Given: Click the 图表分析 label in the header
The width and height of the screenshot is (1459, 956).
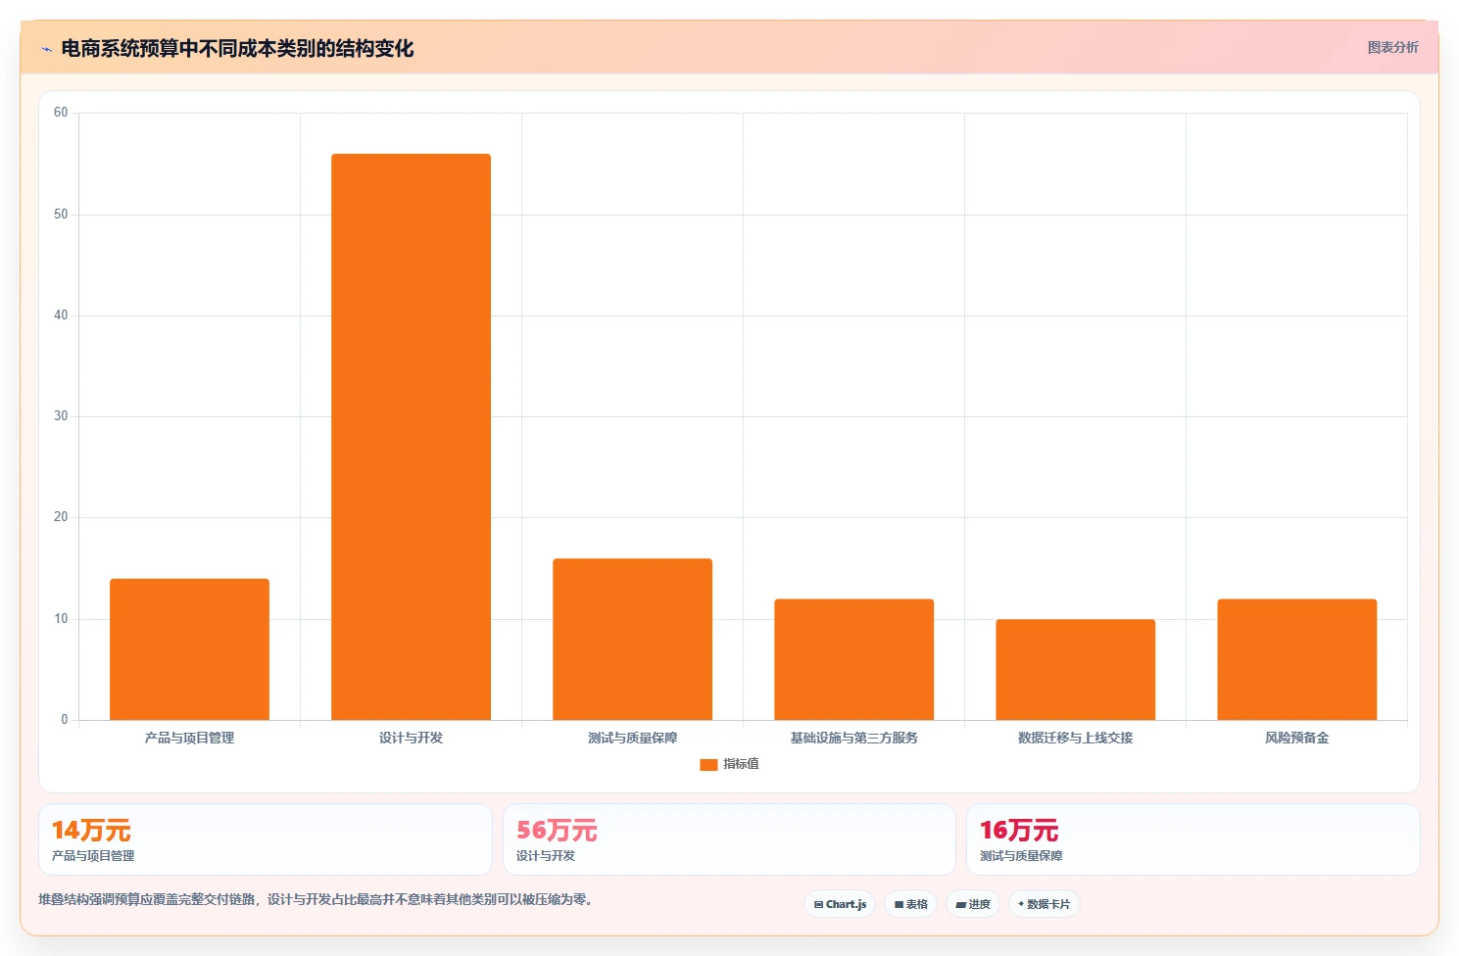Looking at the screenshot, I should [1392, 47].
